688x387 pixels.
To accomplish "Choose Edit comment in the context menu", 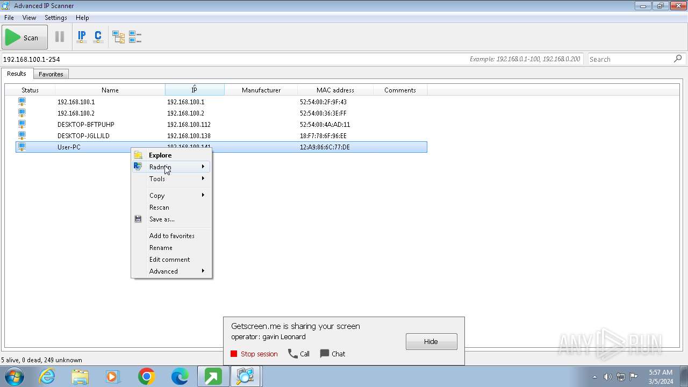I will (171, 260).
